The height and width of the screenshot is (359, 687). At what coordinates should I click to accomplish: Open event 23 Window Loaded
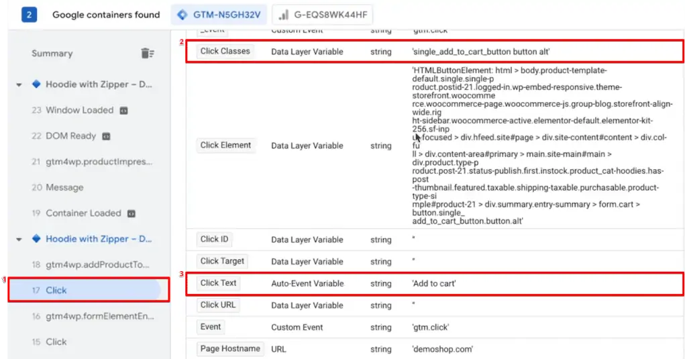79,110
